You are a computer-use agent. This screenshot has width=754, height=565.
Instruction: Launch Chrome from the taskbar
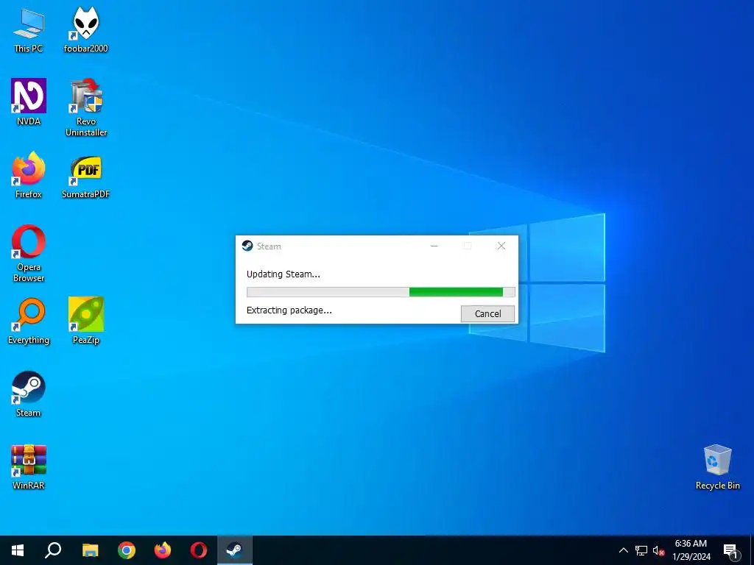(127, 550)
